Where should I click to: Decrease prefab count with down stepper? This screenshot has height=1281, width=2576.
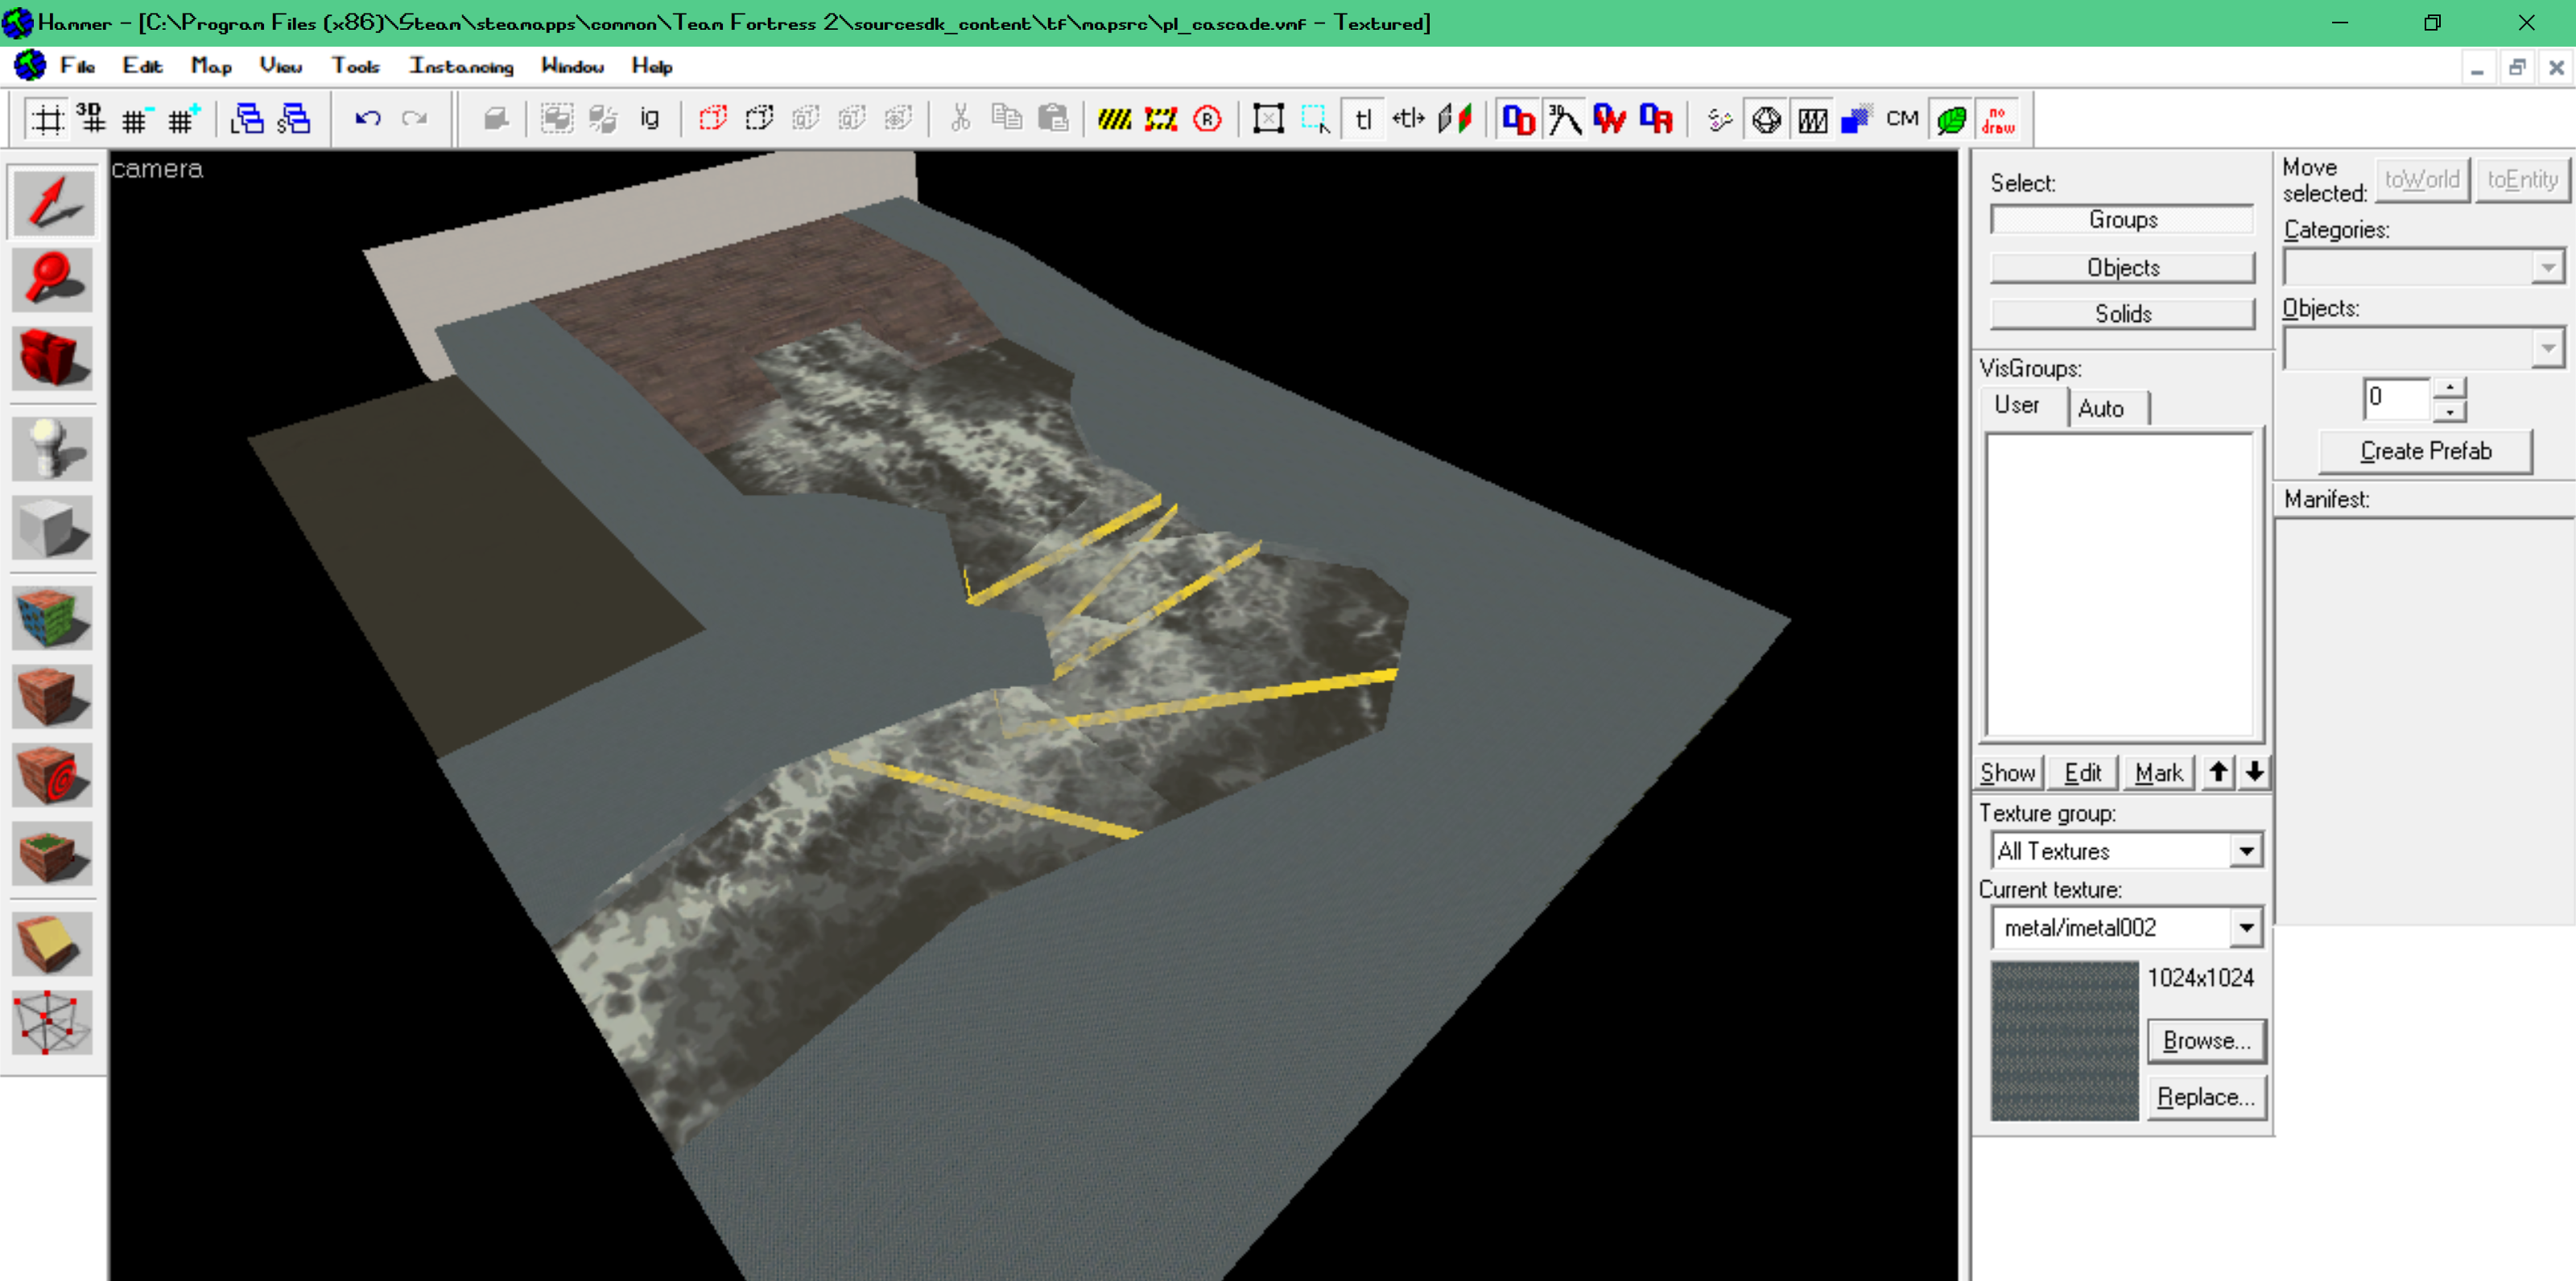2449,410
